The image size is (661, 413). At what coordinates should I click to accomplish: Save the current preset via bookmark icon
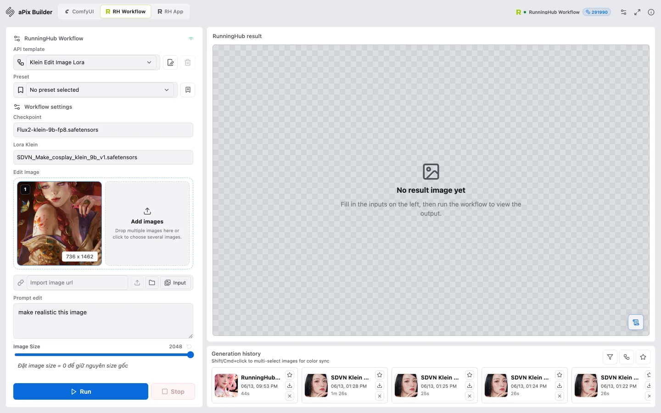[188, 90]
